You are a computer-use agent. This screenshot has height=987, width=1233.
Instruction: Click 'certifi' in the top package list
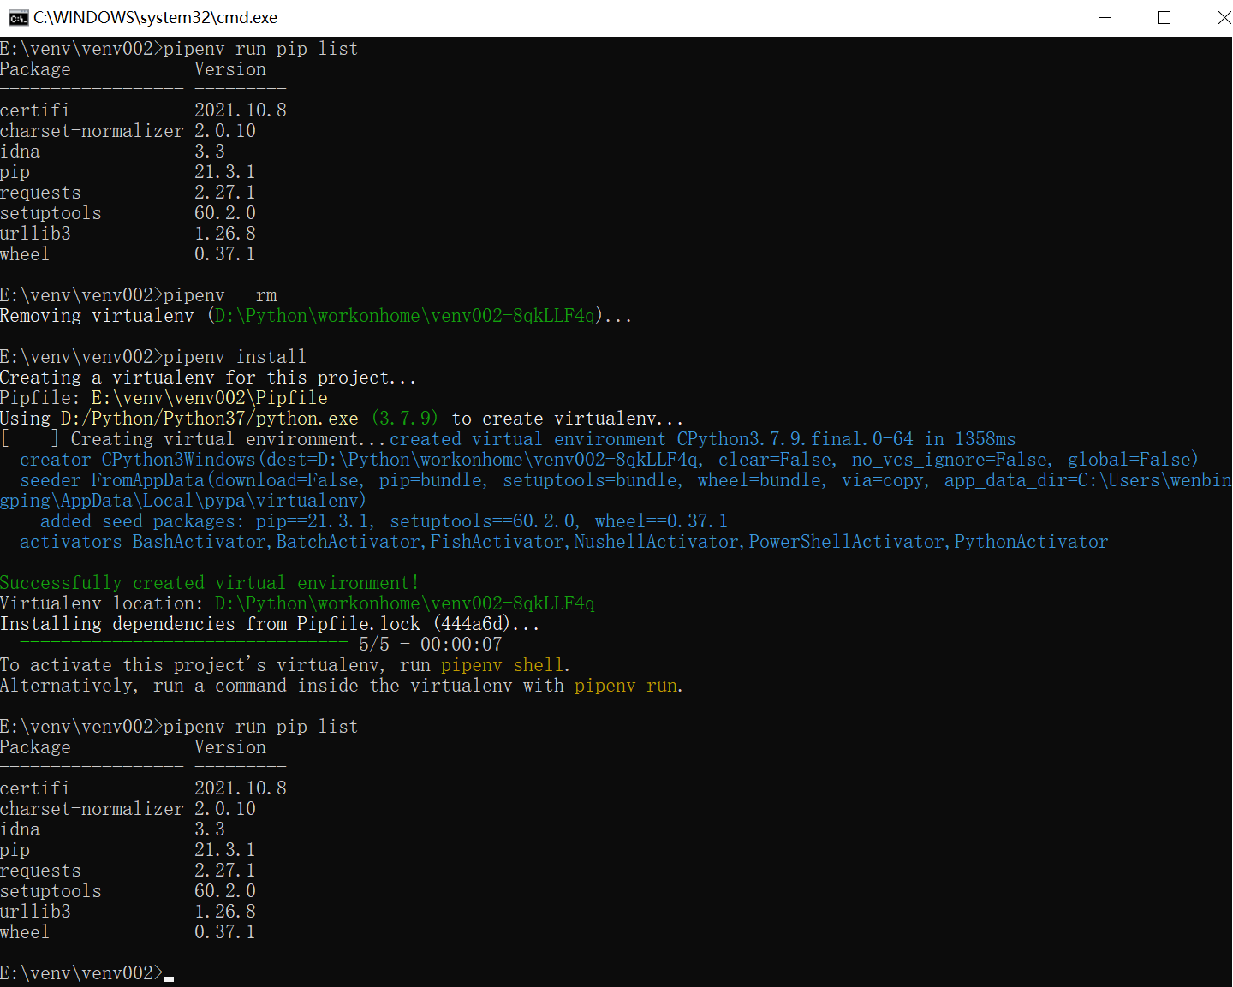coord(35,110)
